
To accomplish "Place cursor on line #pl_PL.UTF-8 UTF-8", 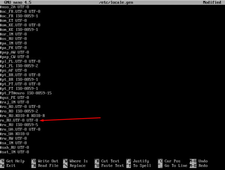I will pos(20,61).
